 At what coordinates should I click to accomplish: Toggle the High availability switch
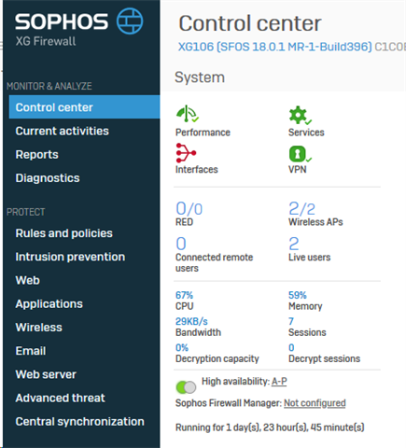186,387
